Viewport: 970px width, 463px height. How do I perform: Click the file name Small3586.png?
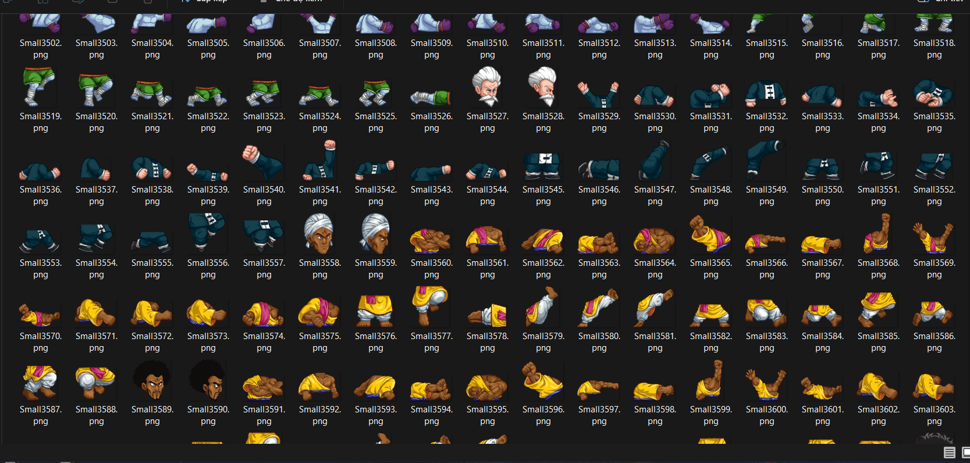(934, 342)
